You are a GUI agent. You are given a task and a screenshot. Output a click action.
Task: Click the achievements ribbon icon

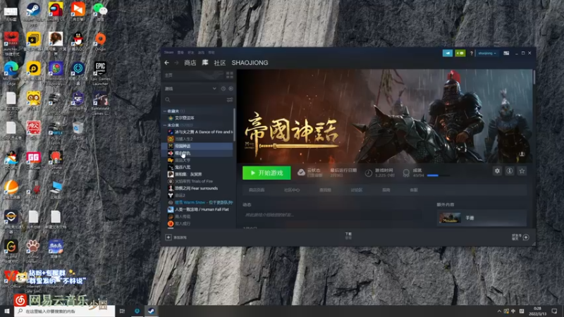(x=406, y=173)
